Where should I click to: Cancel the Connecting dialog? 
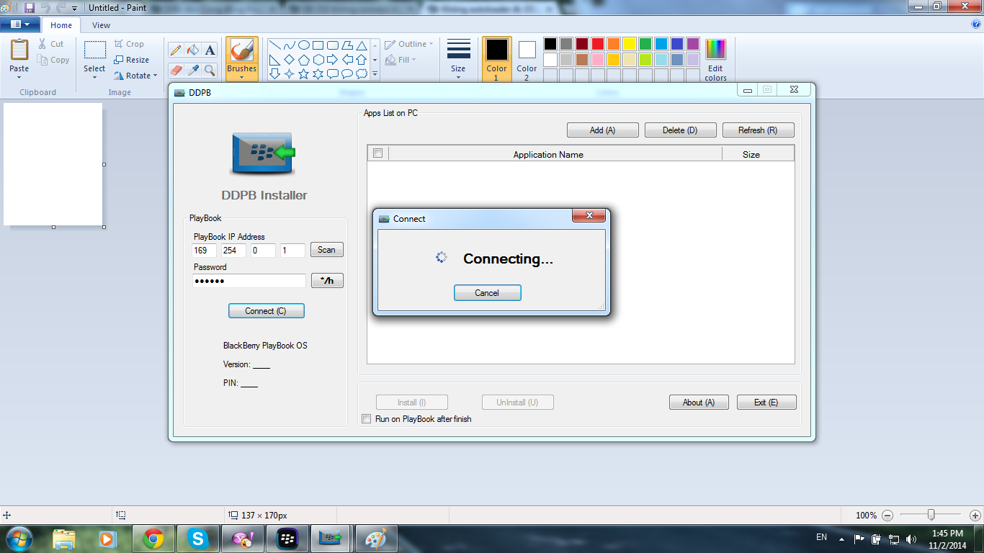click(x=487, y=293)
